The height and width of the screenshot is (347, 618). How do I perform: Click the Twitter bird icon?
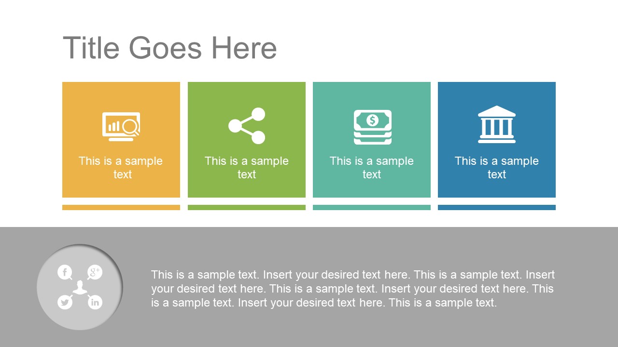click(65, 302)
